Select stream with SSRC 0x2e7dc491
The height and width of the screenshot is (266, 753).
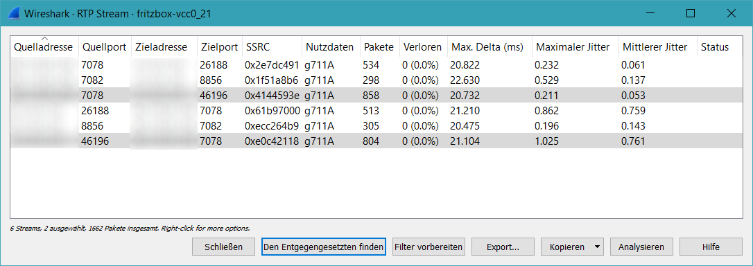[x=377, y=65]
